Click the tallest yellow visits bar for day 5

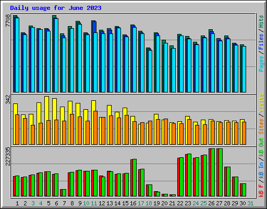click(46, 120)
